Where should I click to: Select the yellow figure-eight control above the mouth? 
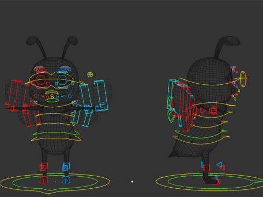click(x=52, y=96)
